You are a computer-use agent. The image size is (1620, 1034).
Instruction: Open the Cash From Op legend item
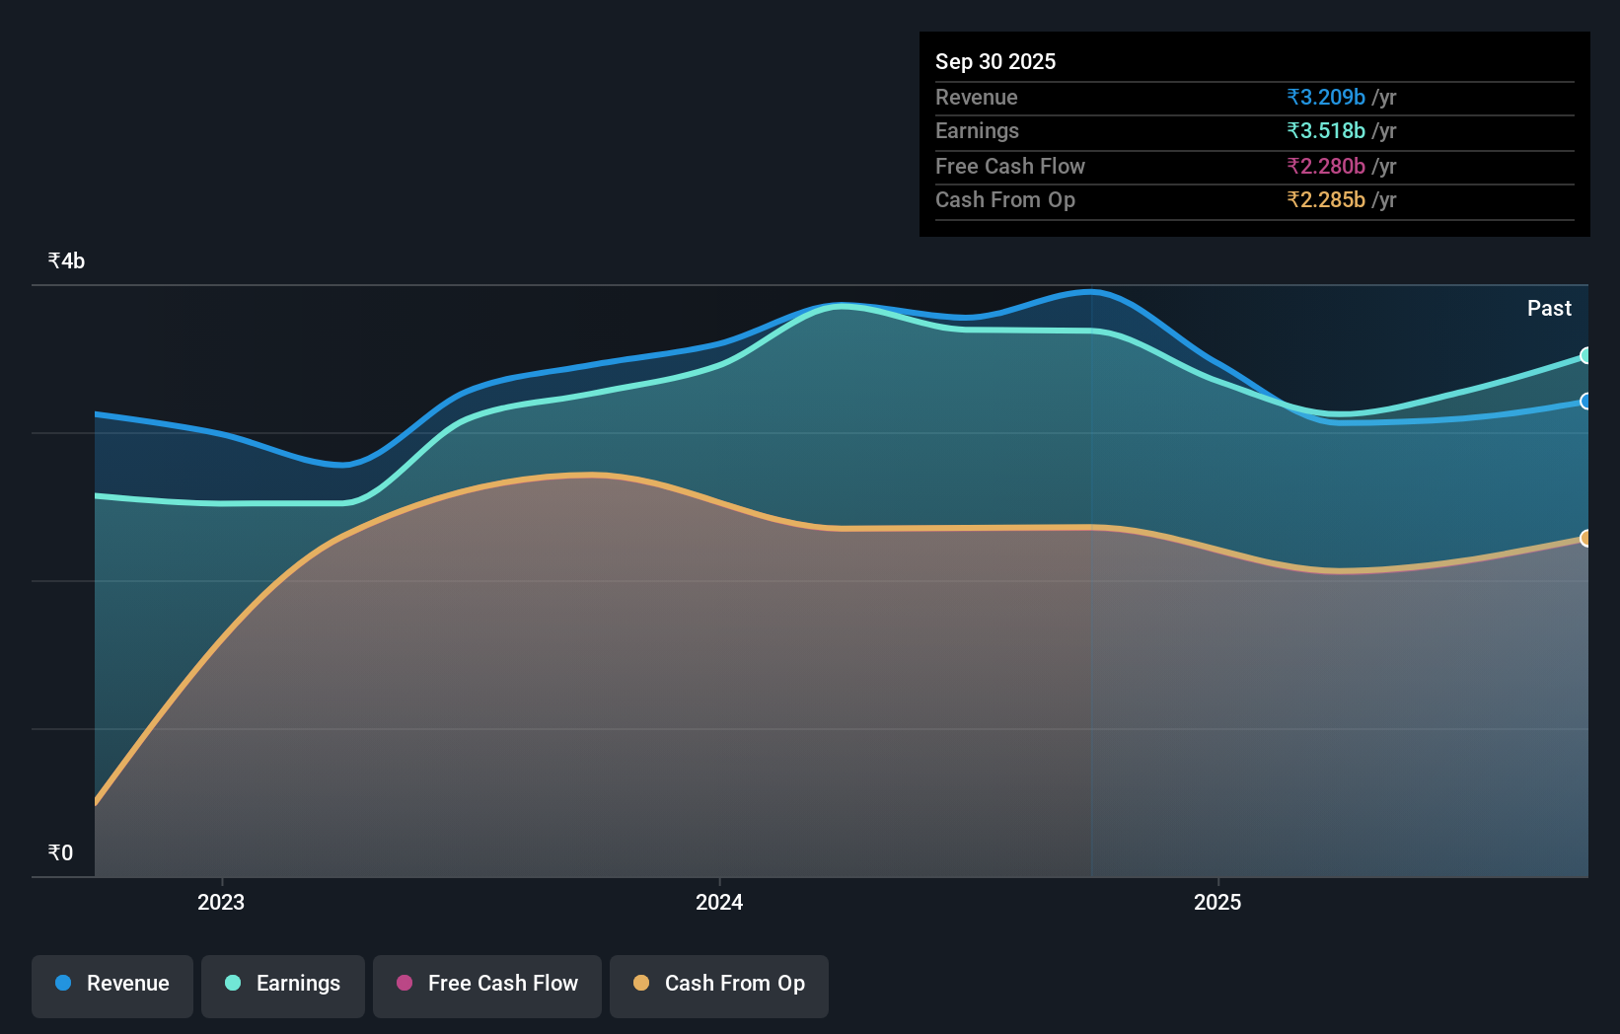pyautogui.click(x=718, y=984)
